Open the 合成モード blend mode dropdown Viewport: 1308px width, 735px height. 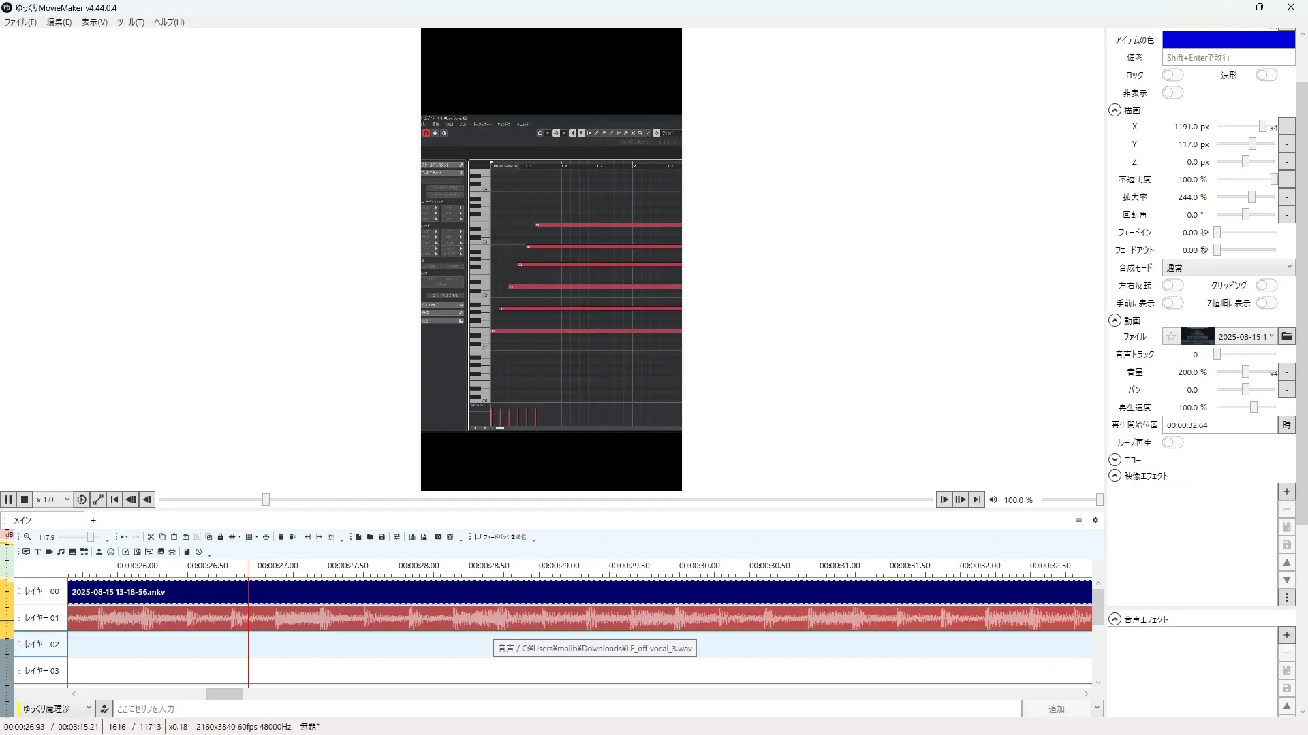1228,267
